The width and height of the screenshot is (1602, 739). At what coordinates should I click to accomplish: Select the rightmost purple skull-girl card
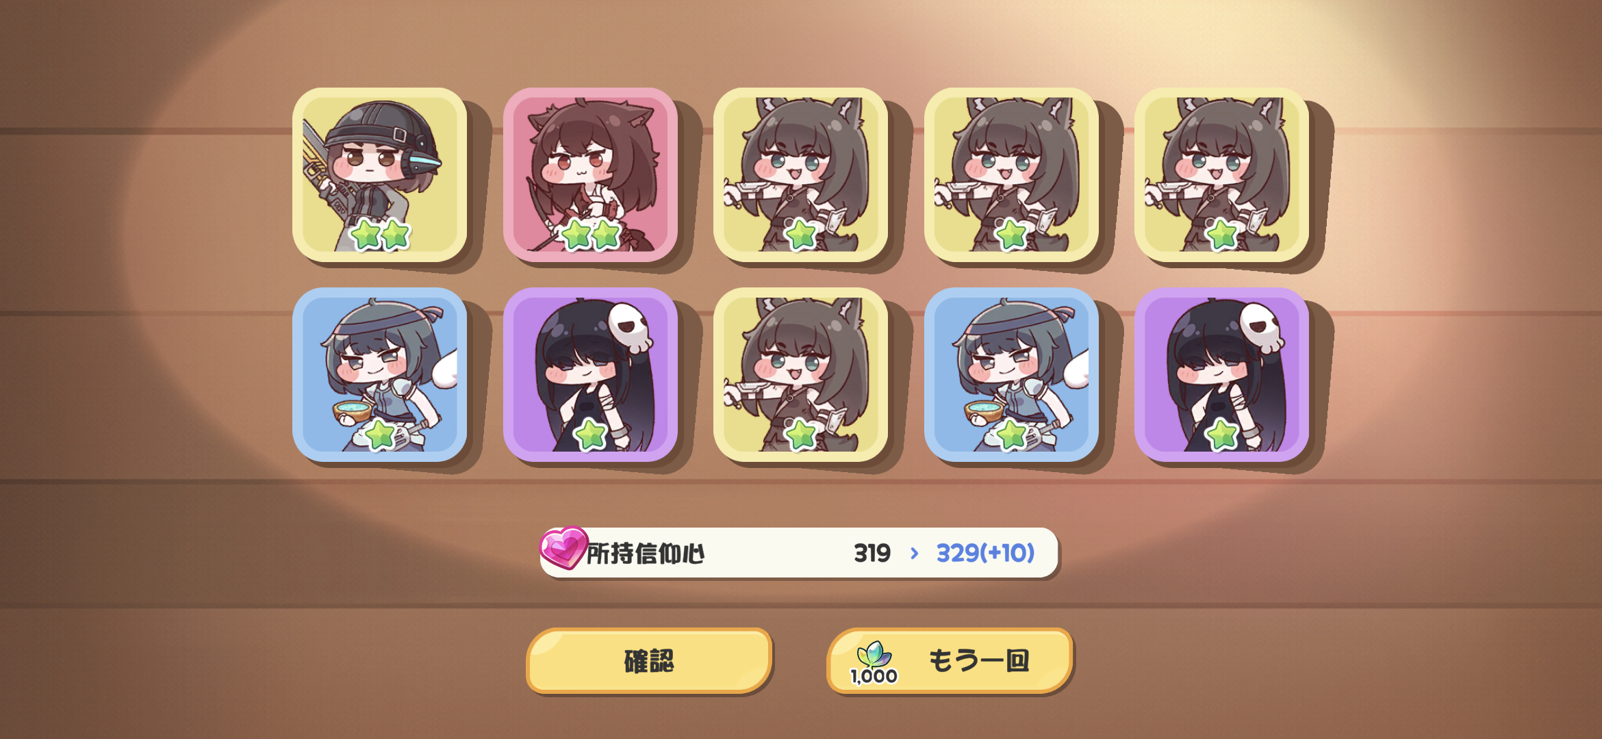coord(1221,374)
